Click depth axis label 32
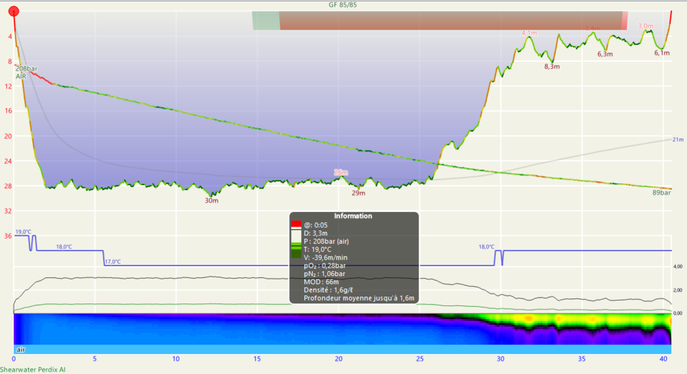The image size is (687, 374). (x=8, y=211)
